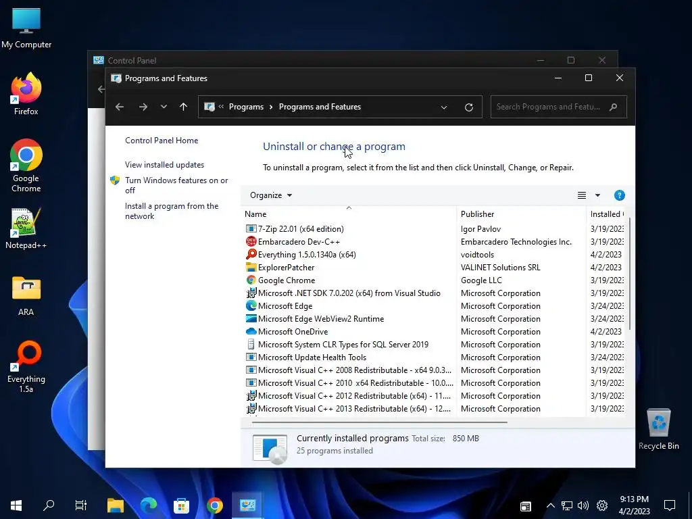Open the Recycle Bin

(658, 429)
